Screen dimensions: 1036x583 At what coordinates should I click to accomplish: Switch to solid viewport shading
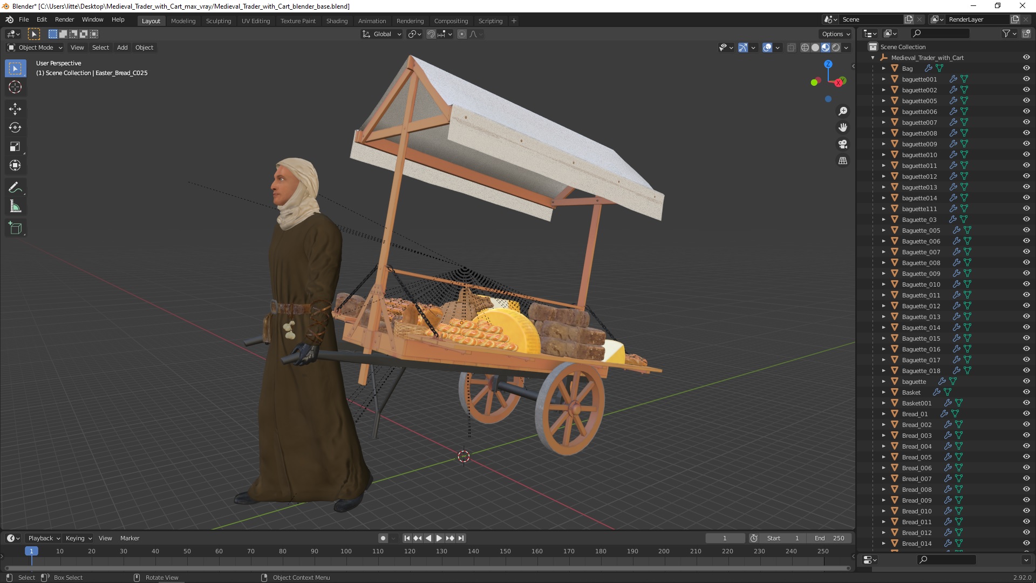[x=815, y=48]
